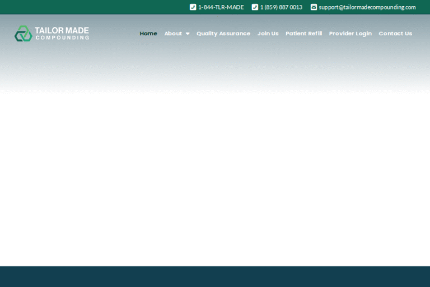This screenshot has height=287, width=430.
Task: Navigate to Join Us
Action: click(268, 34)
